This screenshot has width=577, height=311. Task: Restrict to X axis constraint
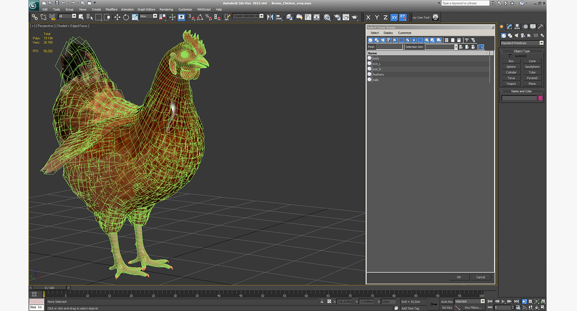(368, 17)
